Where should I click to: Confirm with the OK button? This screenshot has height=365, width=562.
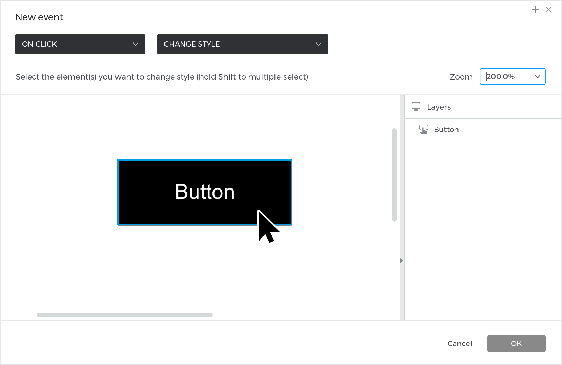(516, 343)
